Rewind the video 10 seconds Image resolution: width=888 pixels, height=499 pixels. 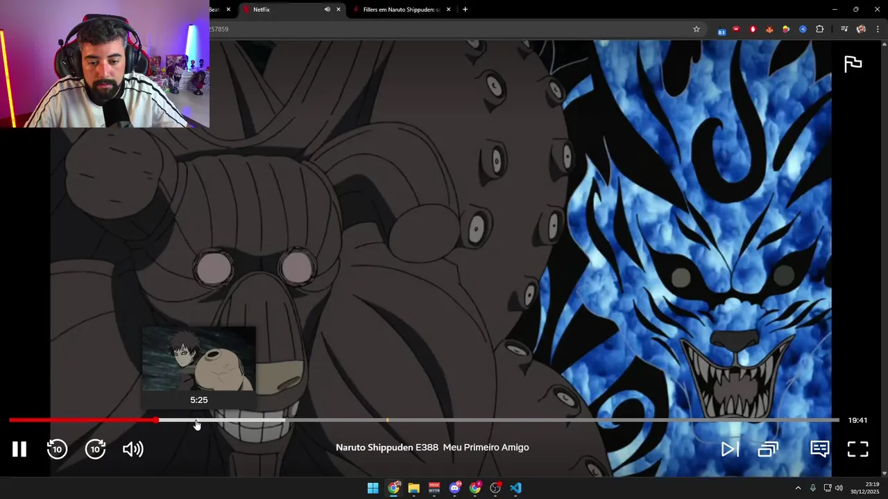57,449
